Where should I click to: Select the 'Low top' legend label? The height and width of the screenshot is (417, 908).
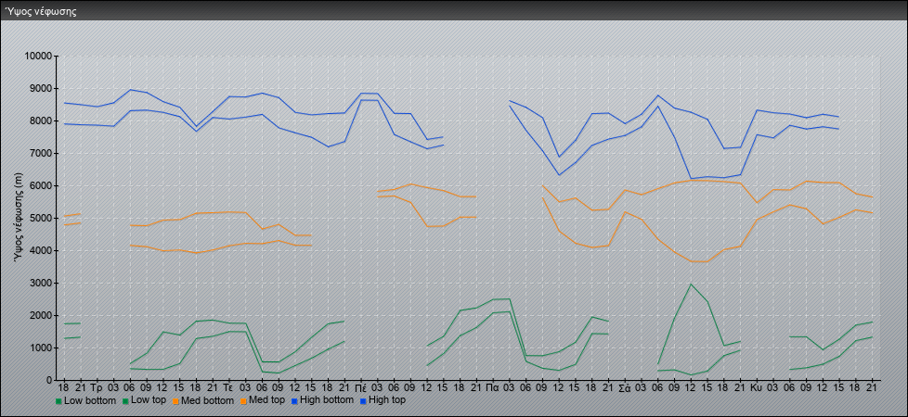[149, 400]
